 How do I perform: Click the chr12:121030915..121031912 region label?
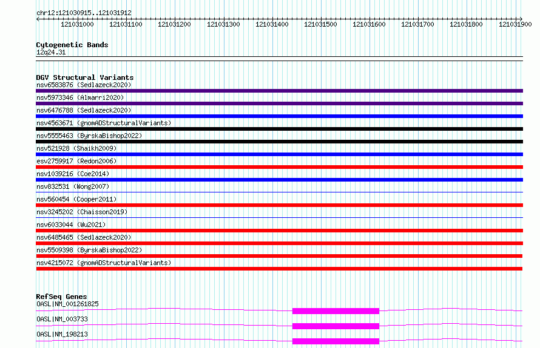click(84, 13)
